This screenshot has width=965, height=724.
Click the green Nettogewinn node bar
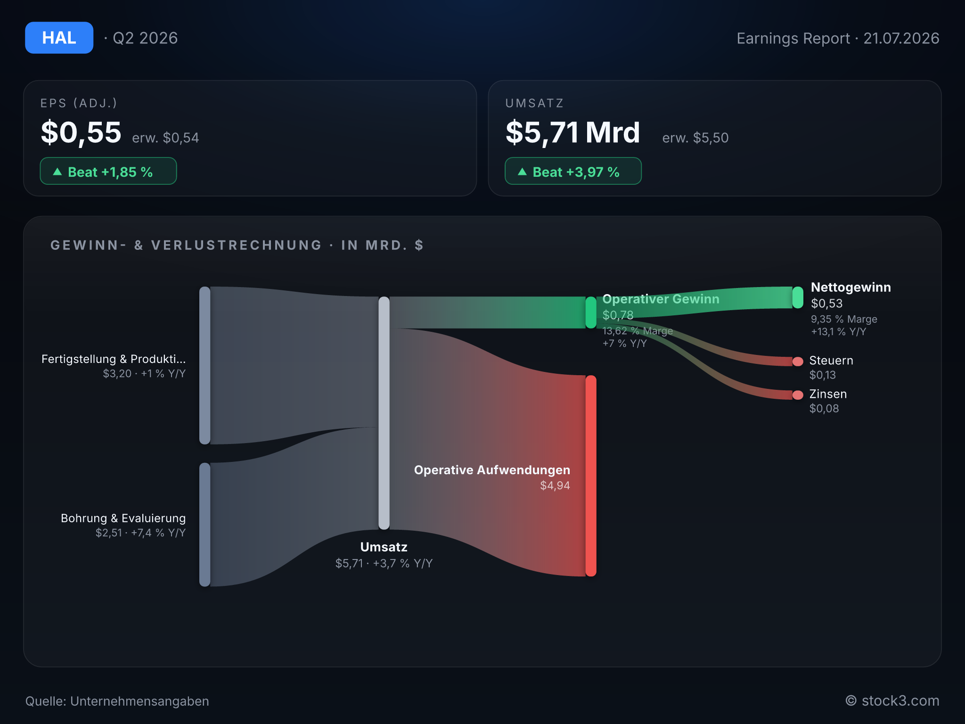coord(798,297)
